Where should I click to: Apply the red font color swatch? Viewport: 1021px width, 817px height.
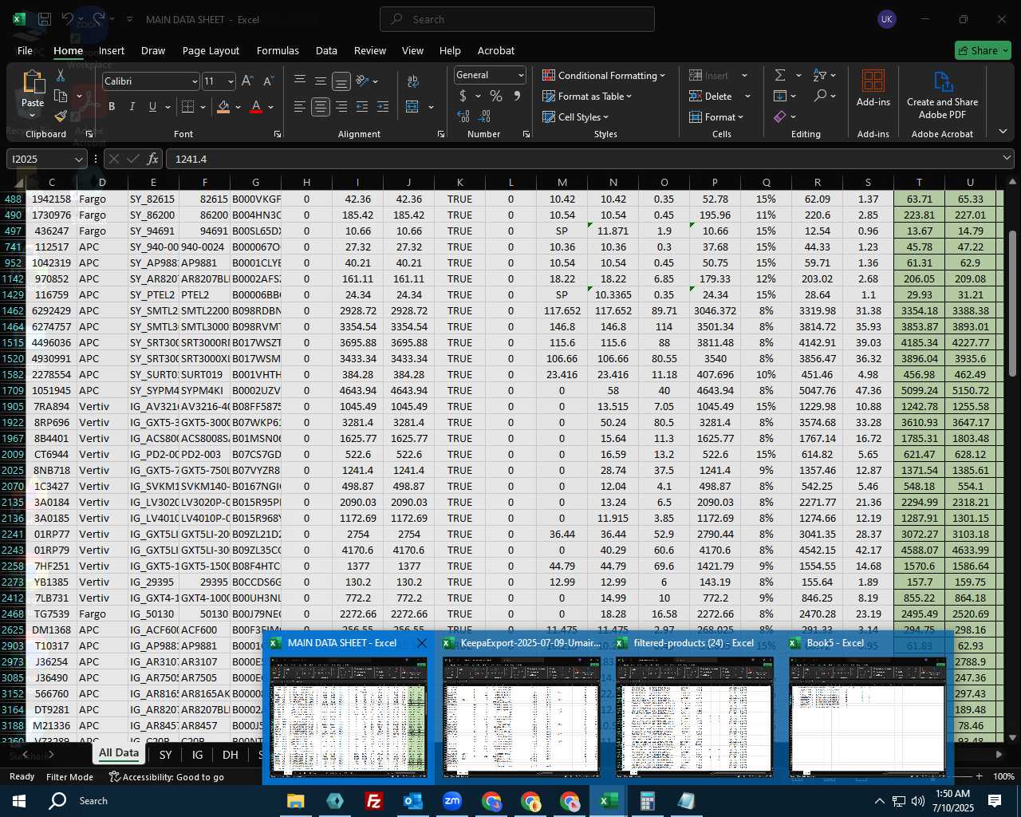tap(256, 107)
